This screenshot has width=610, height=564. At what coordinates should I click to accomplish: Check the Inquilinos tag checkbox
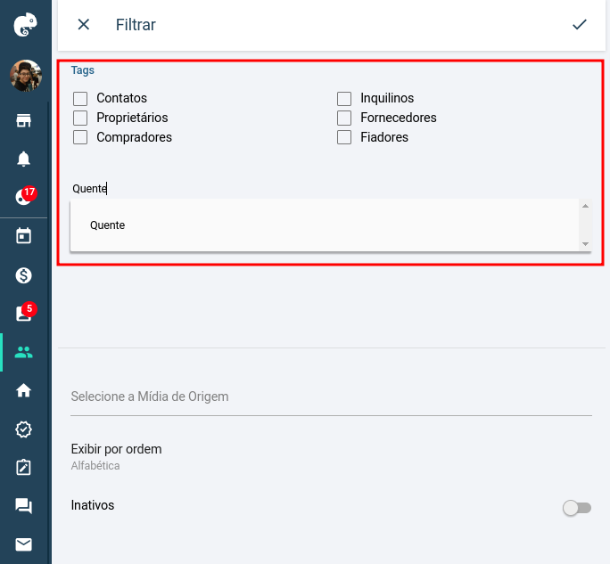[x=344, y=98]
